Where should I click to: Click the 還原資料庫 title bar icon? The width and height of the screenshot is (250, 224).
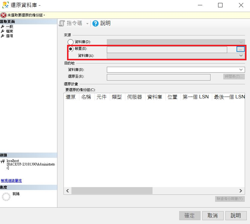click(x=6, y=5)
